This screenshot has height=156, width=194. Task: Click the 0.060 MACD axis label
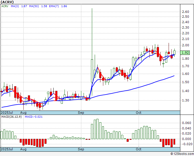pyautogui.click(x=187, y=123)
